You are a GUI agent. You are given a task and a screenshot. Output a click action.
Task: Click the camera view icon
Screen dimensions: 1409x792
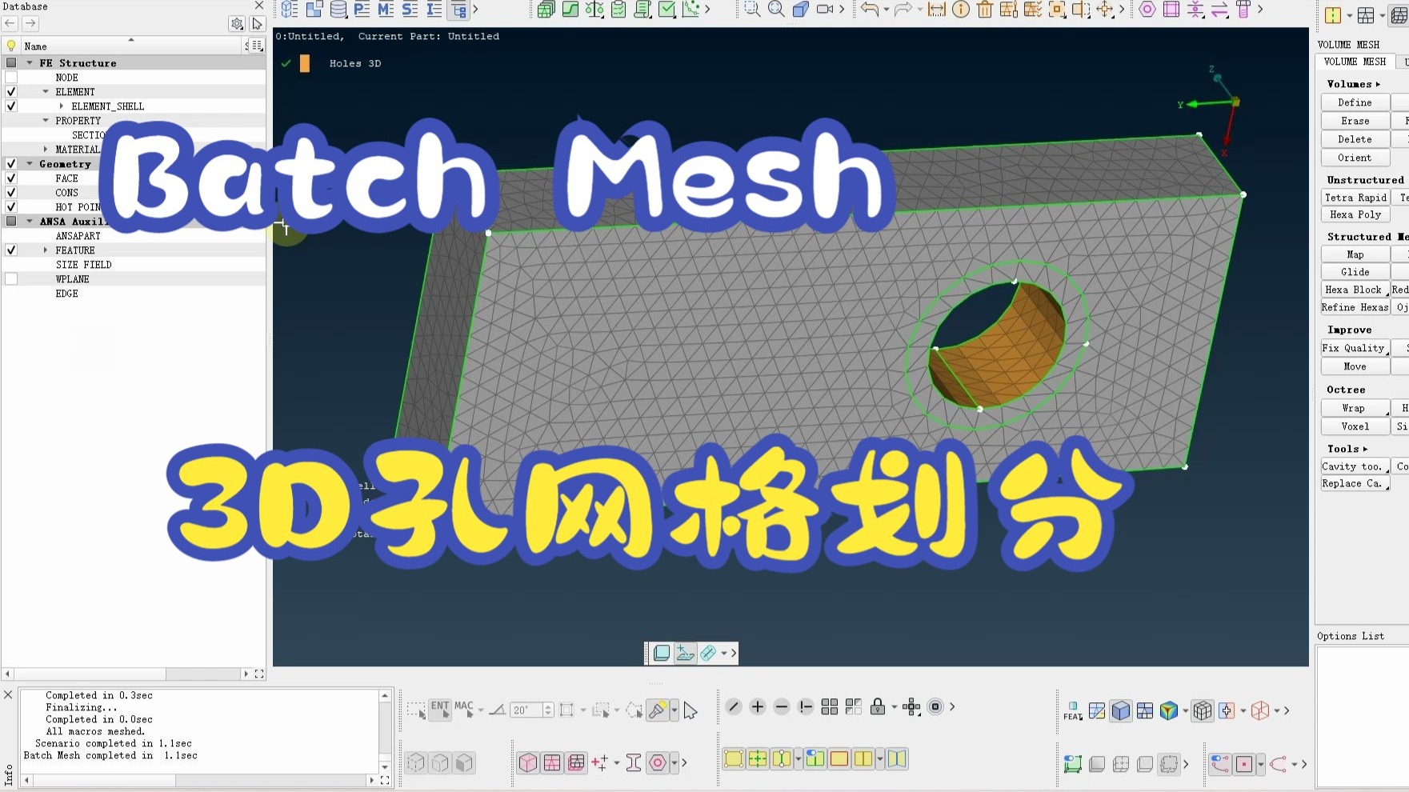pos(824,10)
